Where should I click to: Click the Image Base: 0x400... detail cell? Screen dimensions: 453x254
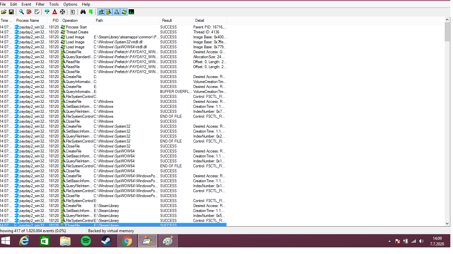tap(209, 37)
